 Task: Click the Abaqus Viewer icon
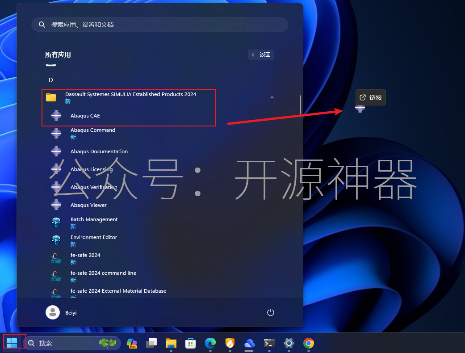coord(56,205)
